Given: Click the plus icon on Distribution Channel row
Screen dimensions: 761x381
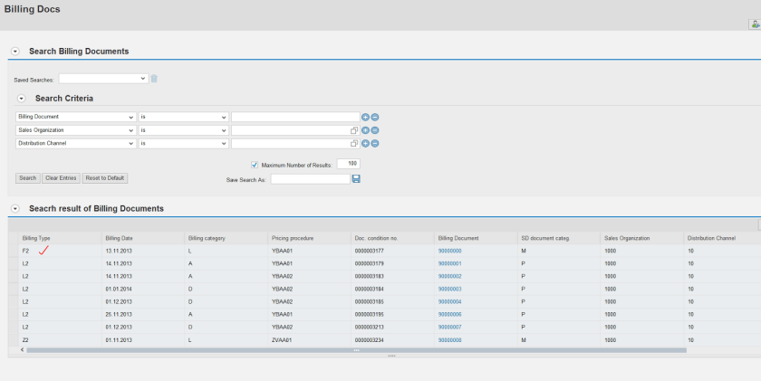Looking at the screenshot, I should point(366,143).
